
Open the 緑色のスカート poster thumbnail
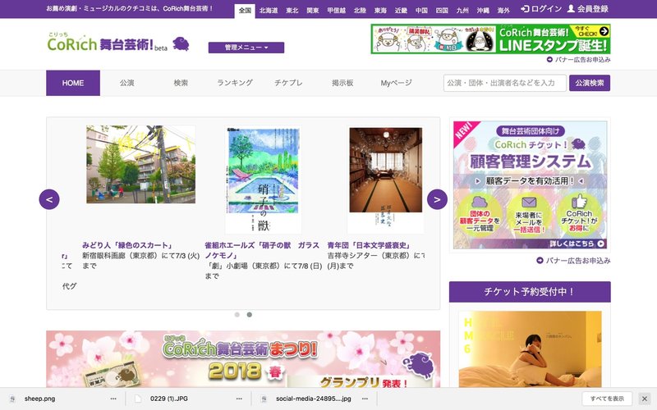pyautogui.click(x=140, y=165)
